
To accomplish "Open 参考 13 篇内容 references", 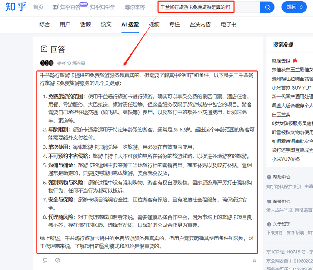I will click(71, 63).
